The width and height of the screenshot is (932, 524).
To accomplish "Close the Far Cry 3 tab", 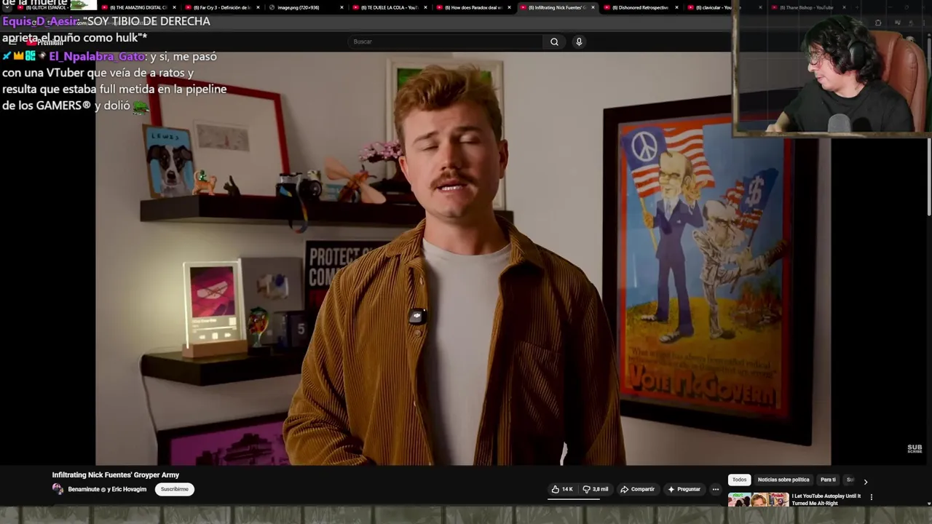I will (258, 7).
